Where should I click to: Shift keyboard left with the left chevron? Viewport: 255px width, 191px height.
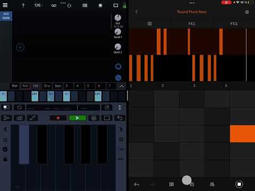tap(6, 129)
